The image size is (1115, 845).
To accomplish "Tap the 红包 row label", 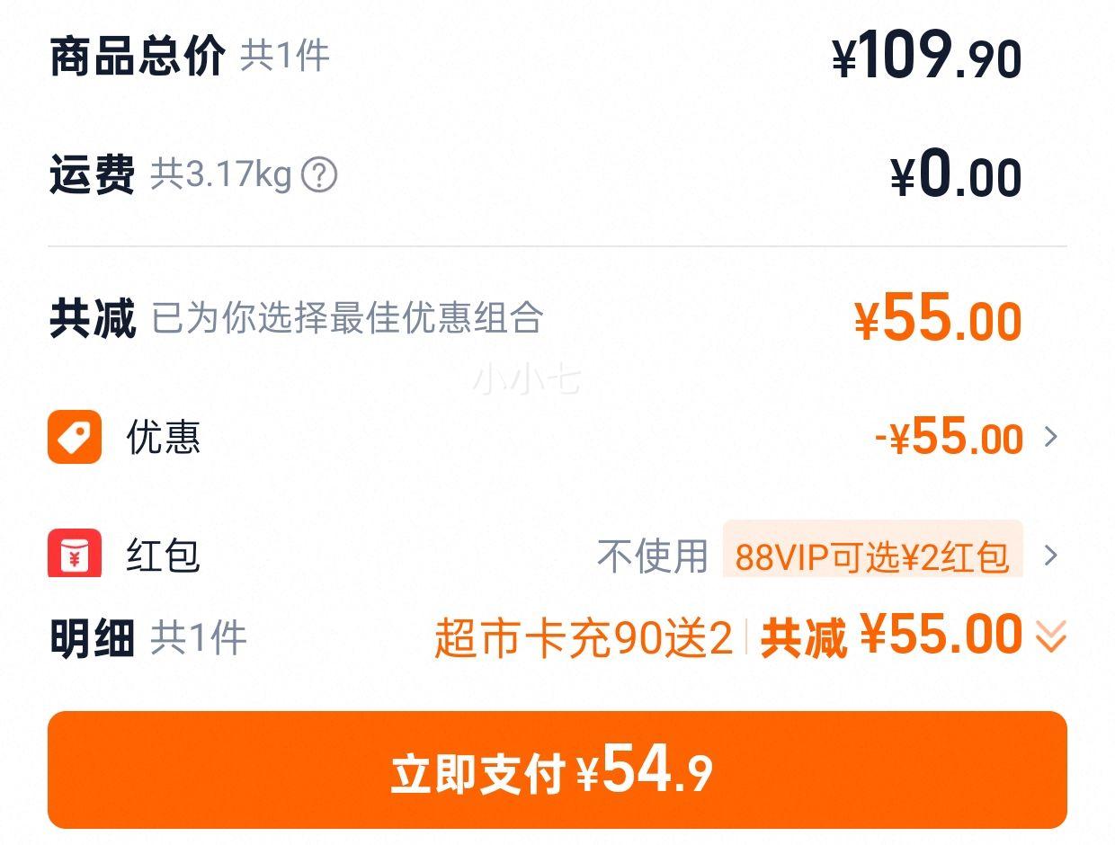I will pyautogui.click(x=163, y=556).
